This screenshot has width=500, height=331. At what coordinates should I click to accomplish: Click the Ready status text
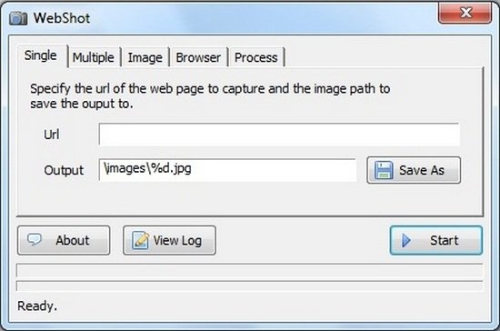pyautogui.click(x=37, y=306)
